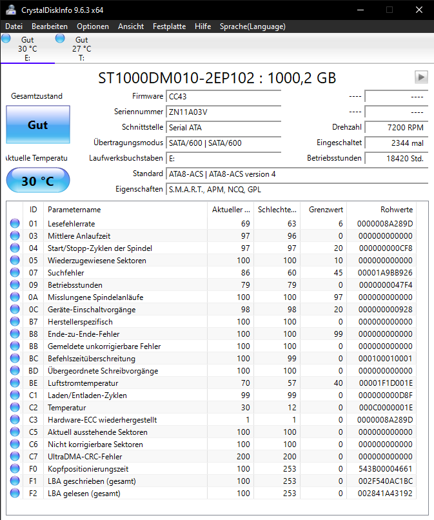The image size is (434, 520).
Task: Click the CrystalDiskInfo title bar app icon
Action: pos(11,10)
